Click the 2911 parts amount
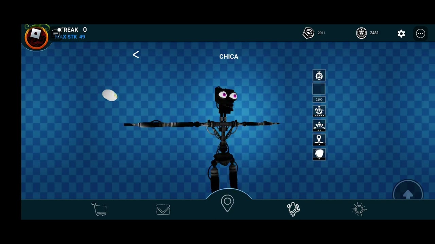The width and height of the screenshot is (435, 244). pyautogui.click(x=321, y=33)
